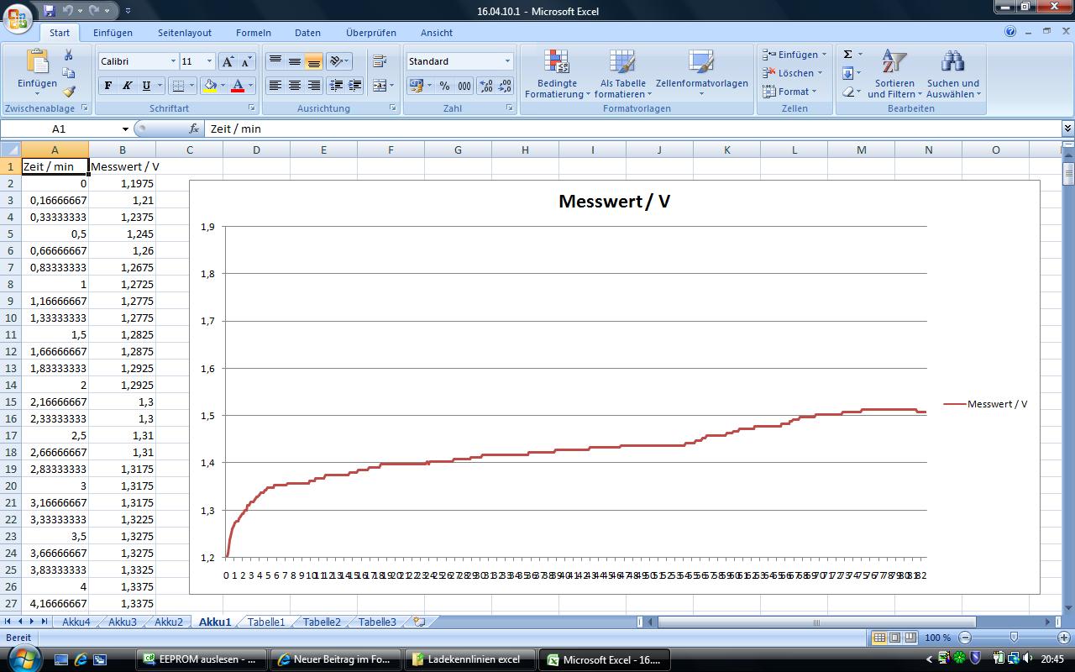This screenshot has width=1075, height=672.
Task: Apply thousands separator (000) format
Action: click(464, 86)
